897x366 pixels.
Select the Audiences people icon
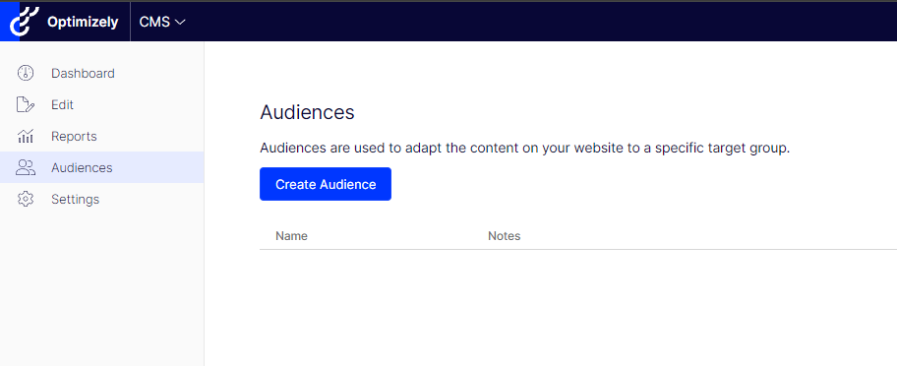point(26,167)
